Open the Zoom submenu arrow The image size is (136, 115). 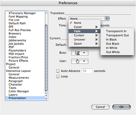(x=97, y=44)
